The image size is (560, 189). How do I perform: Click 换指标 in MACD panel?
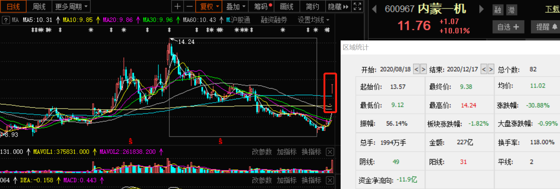311,180
